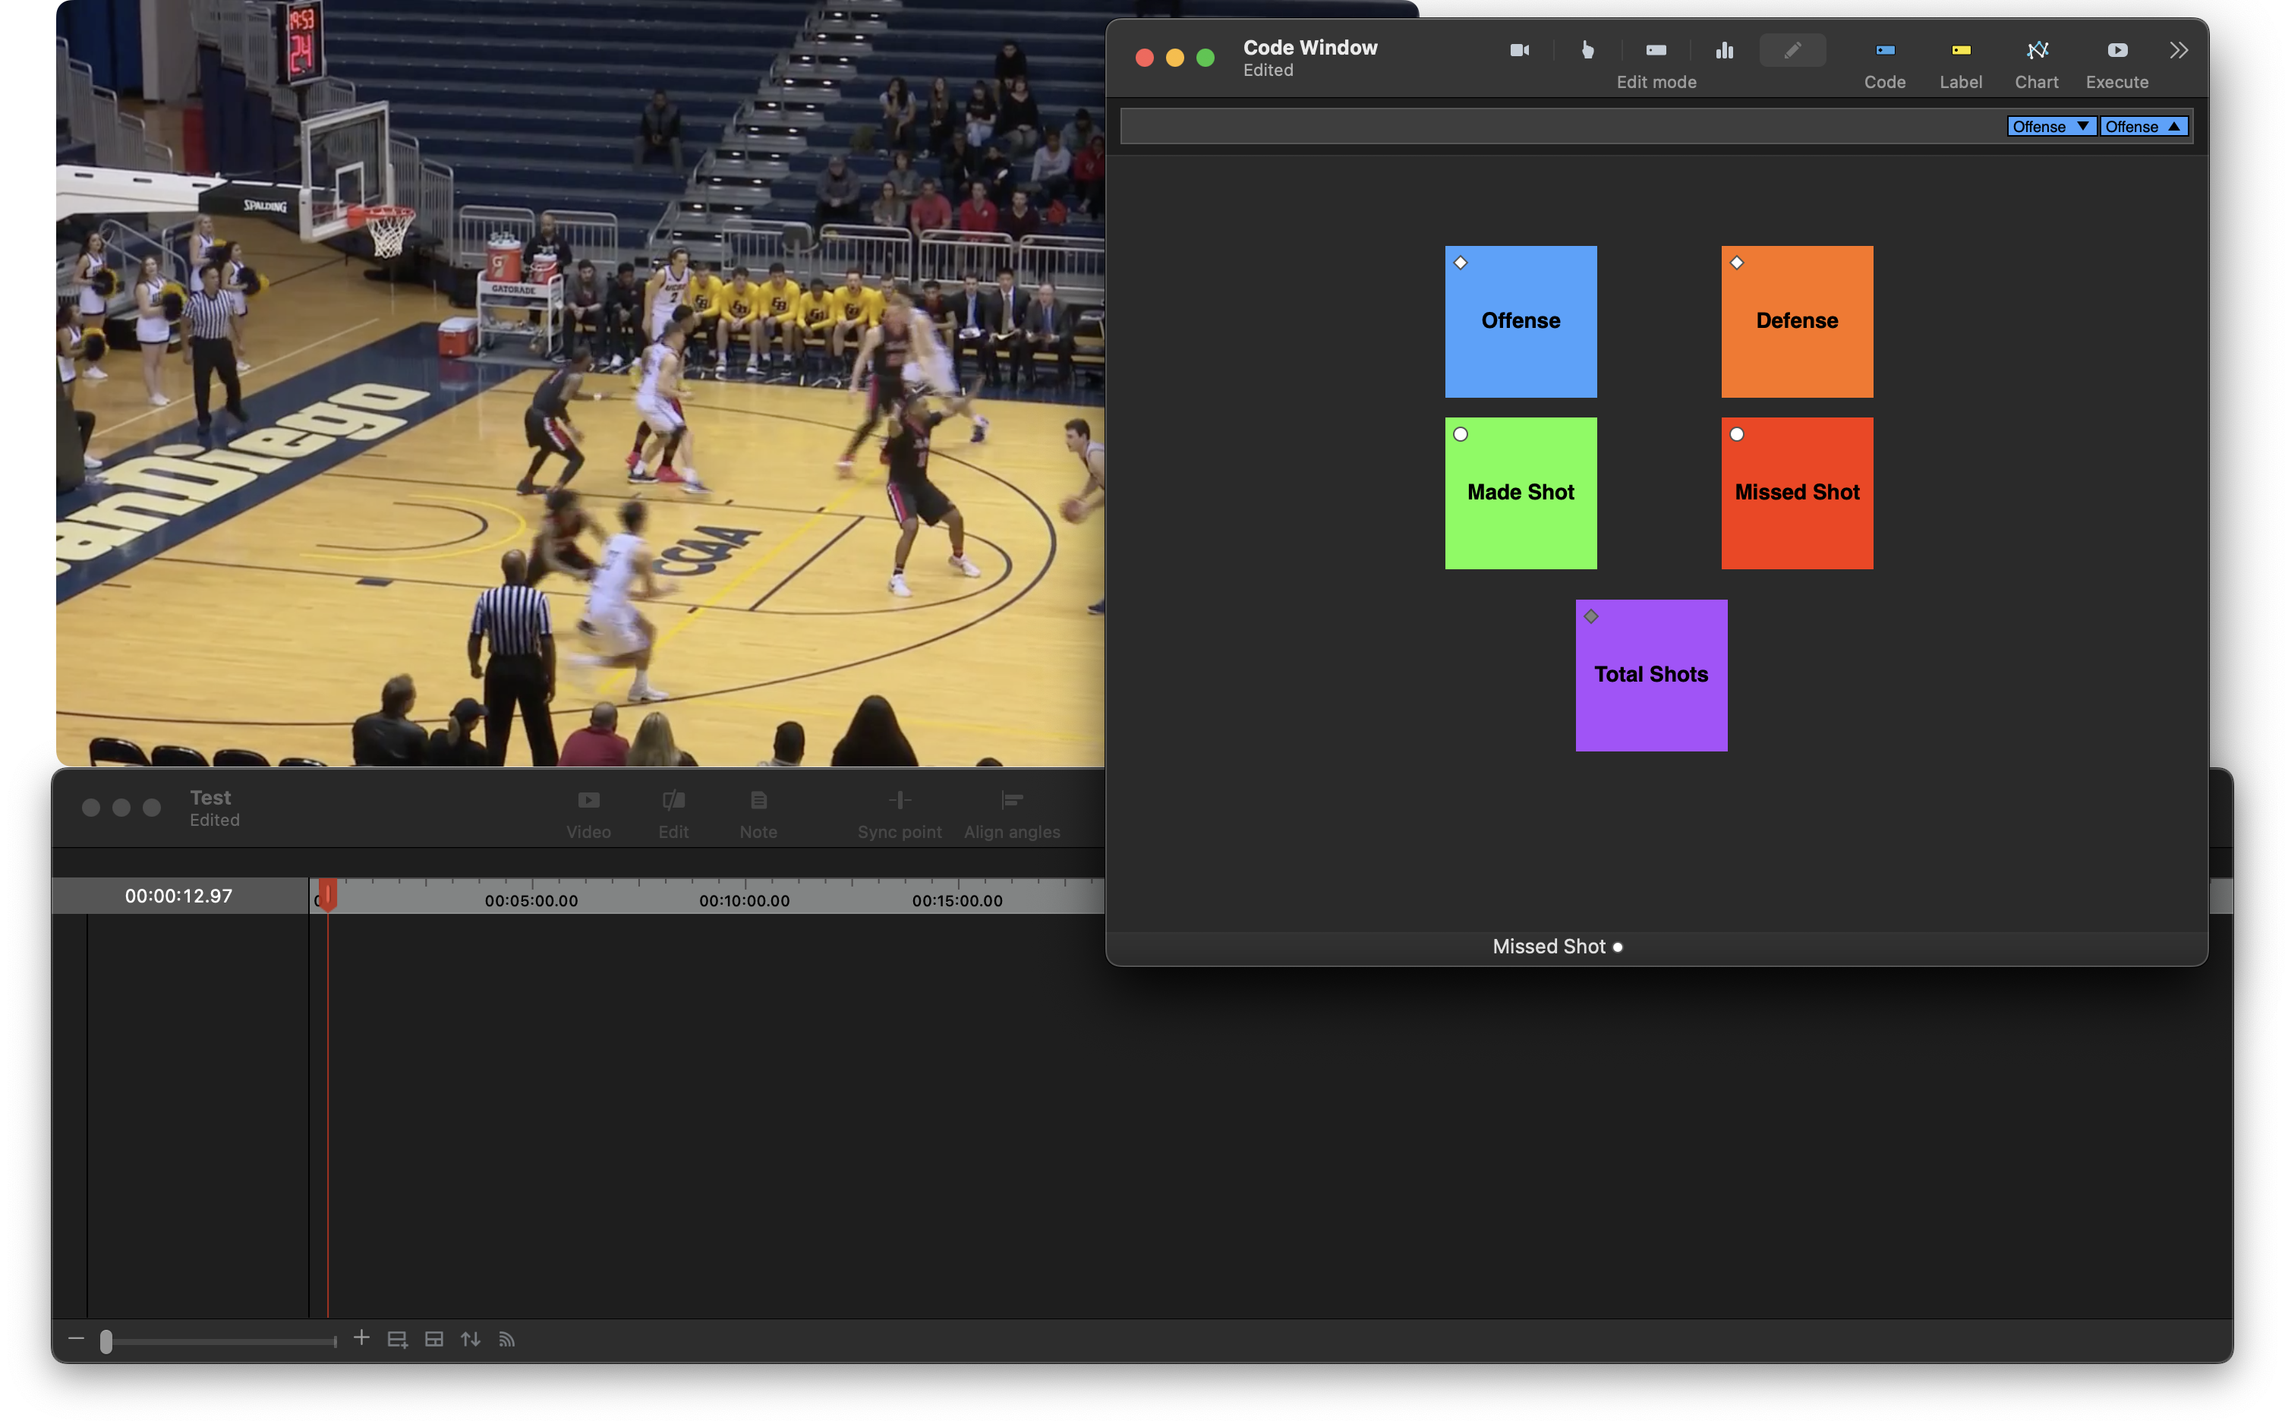The width and height of the screenshot is (2285, 1427).
Task: Click the add row icon in timeline footer
Action: [x=397, y=1339]
